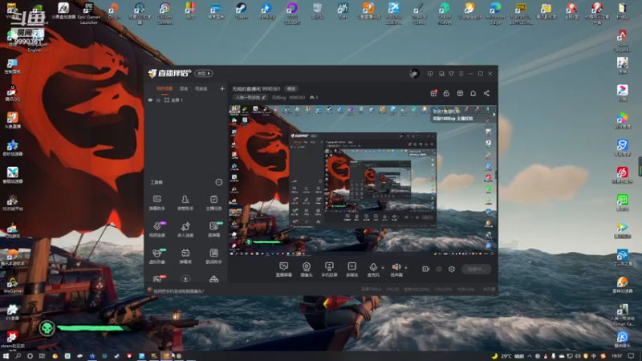Click the 工具箱 section heading

(x=156, y=182)
